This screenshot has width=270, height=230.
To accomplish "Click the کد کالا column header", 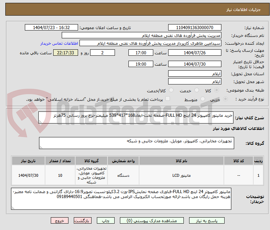I will pyautogui.click(x=238, y=161).
